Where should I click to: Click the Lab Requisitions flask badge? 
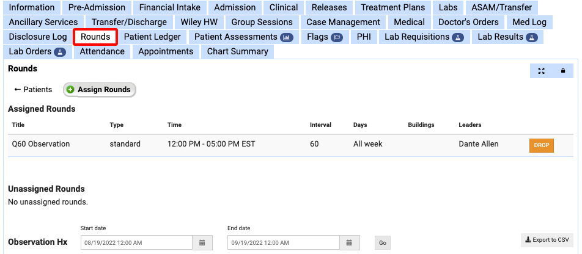pyautogui.click(x=457, y=37)
